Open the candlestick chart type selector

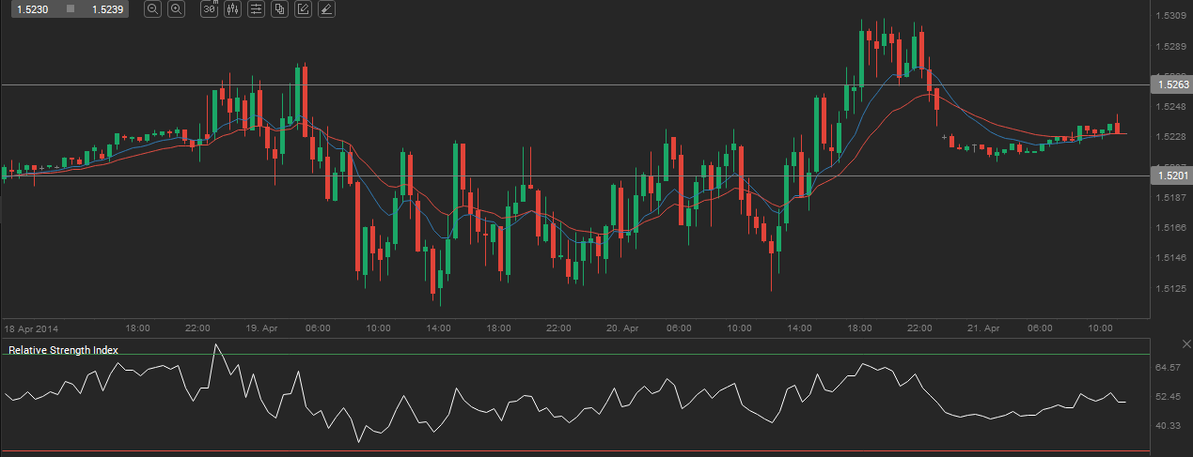pyautogui.click(x=232, y=9)
